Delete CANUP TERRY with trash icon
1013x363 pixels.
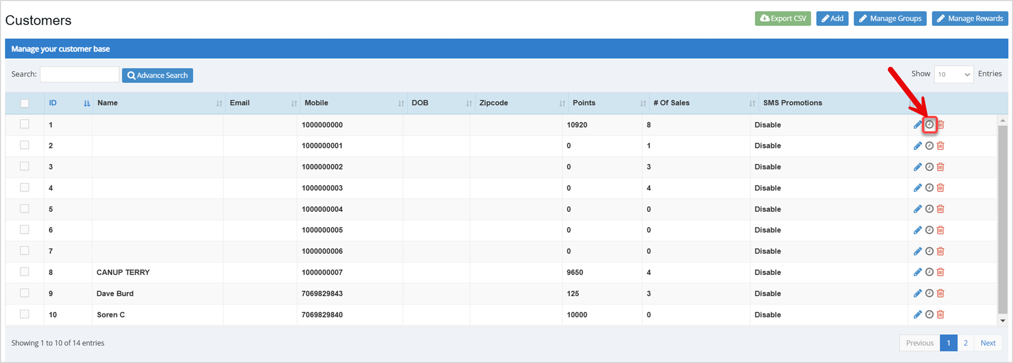coord(941,272)
